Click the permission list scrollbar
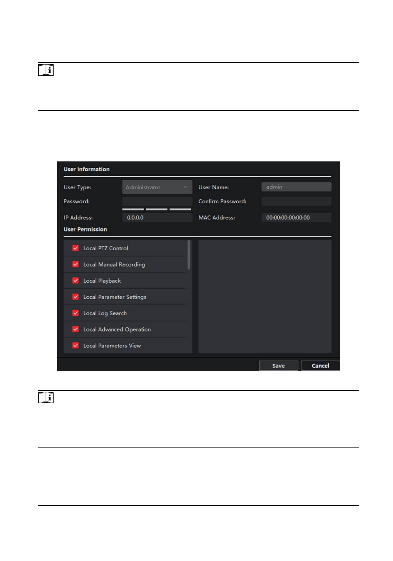The width and height of the screenshot is (393, 561). [x=189, y=255]
